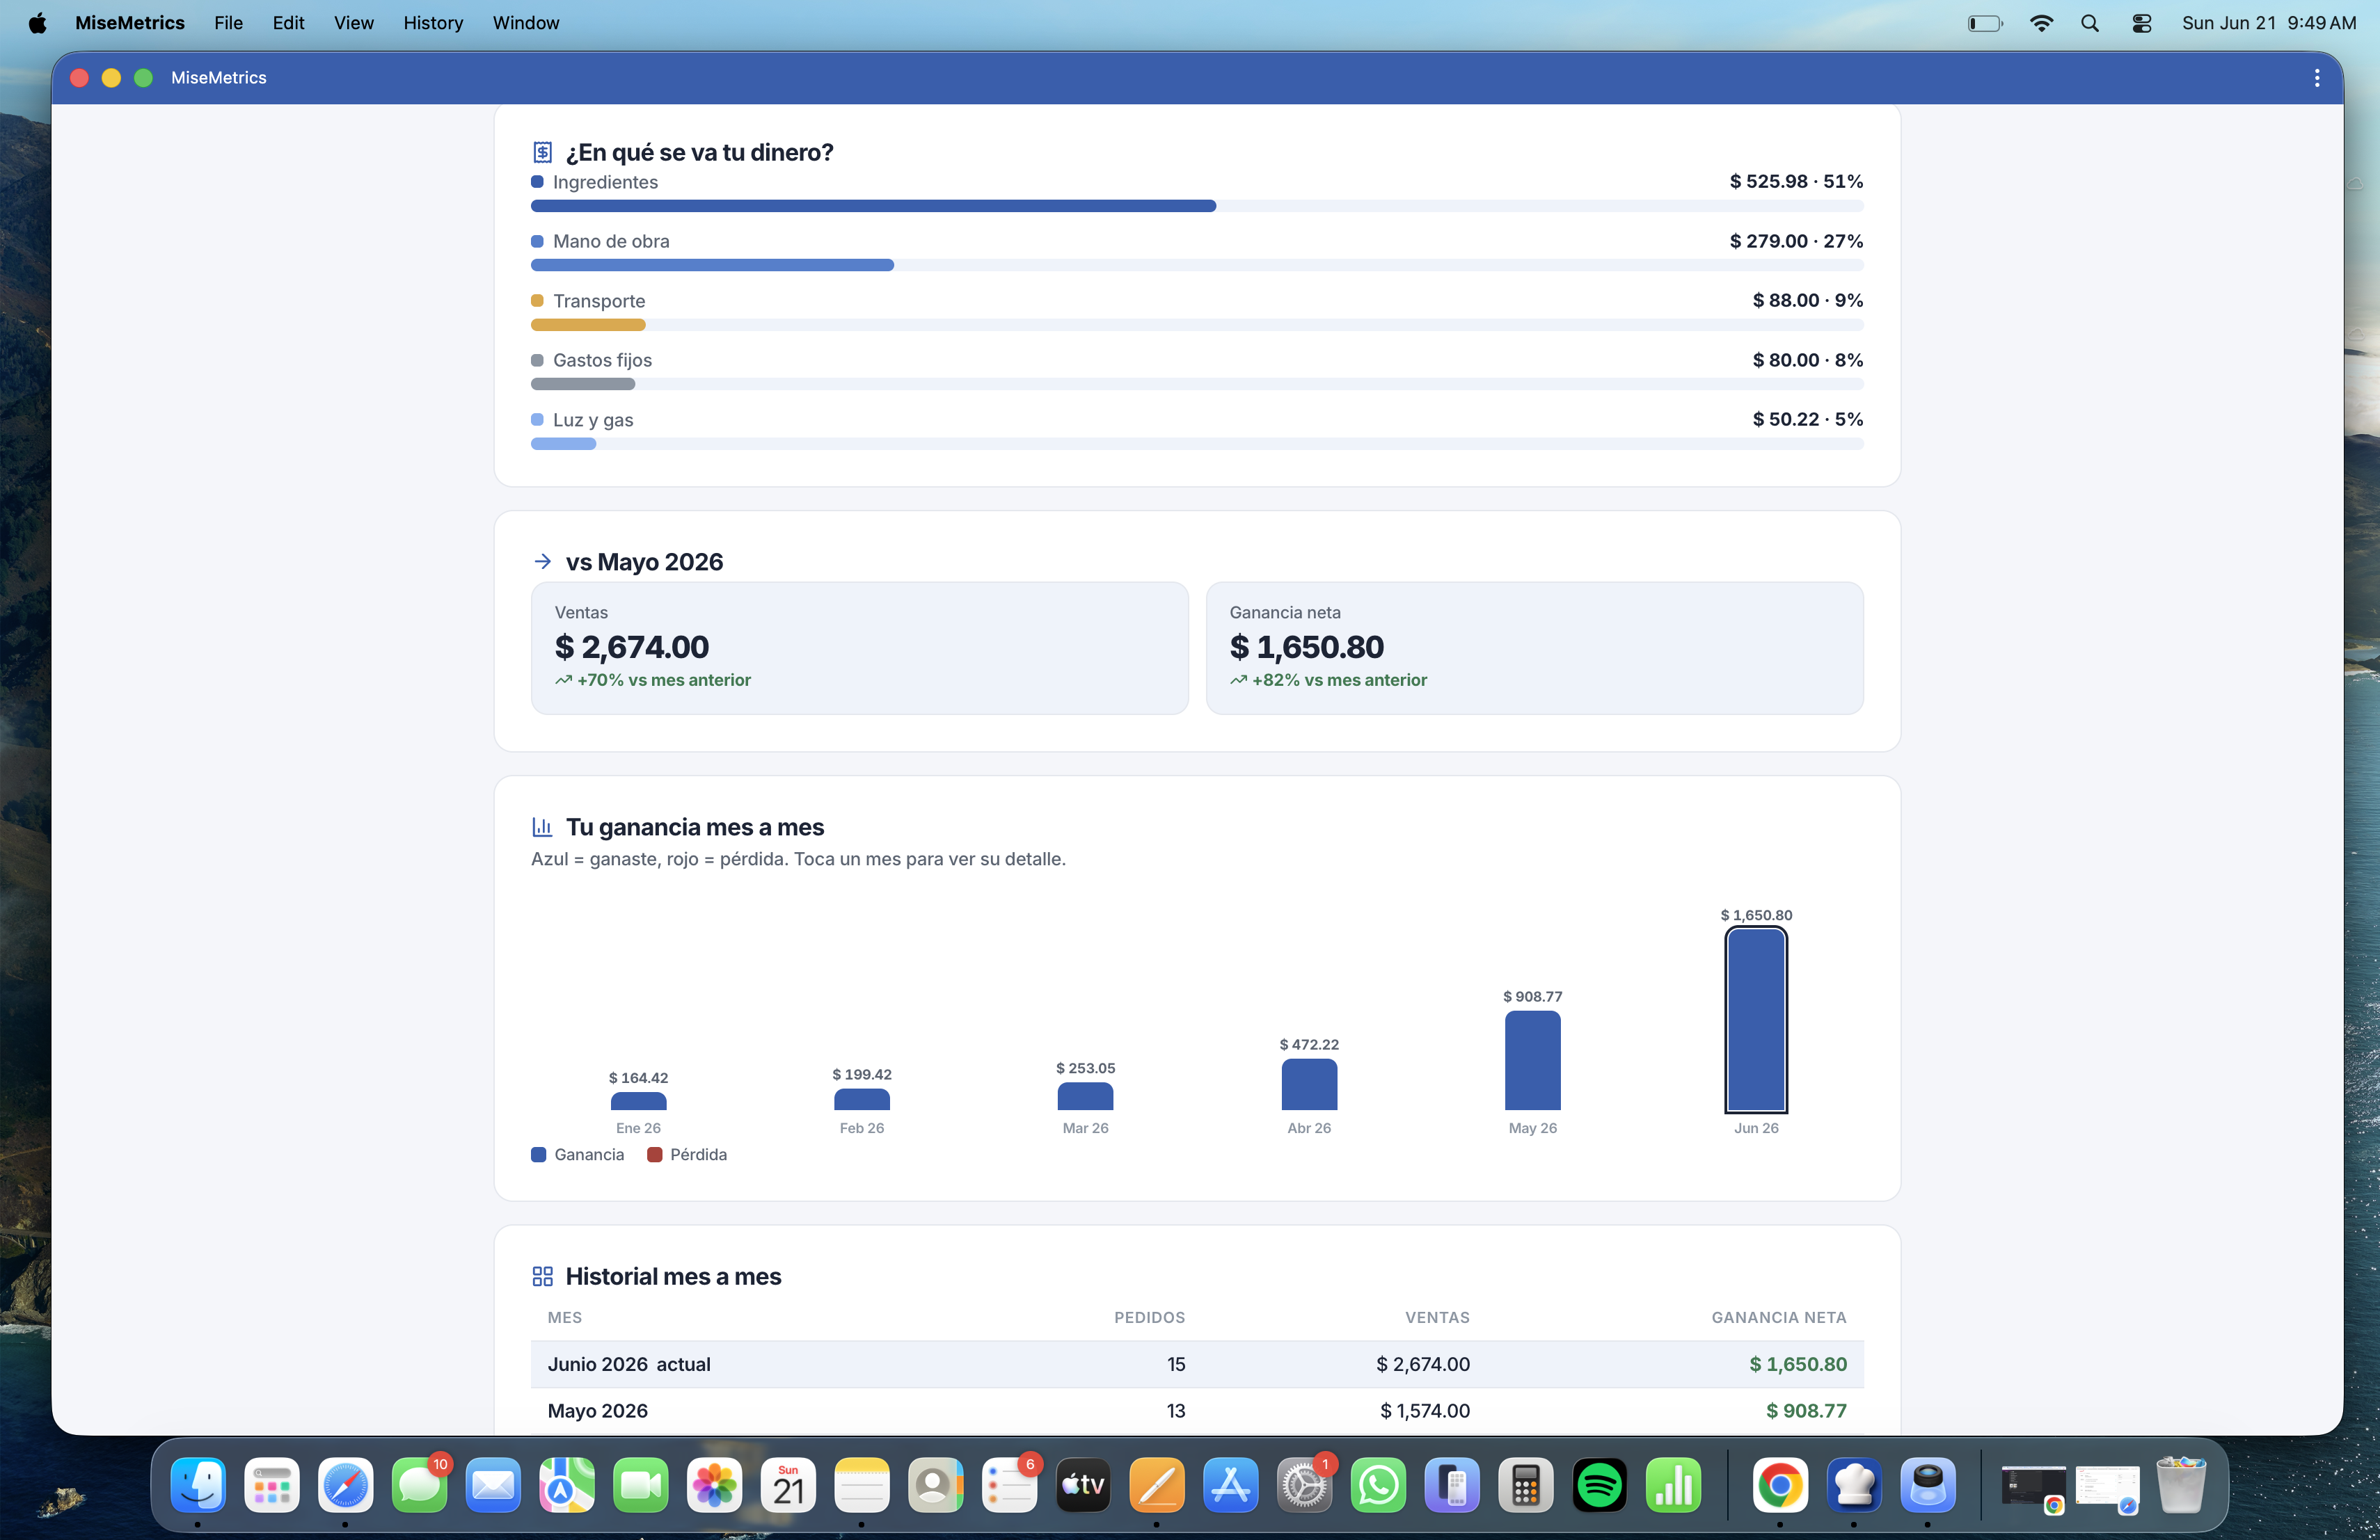Select the 'Mayo 2026' table row
This screenshot has height=1540, width=2380.
click(x=1197, y=1411)
